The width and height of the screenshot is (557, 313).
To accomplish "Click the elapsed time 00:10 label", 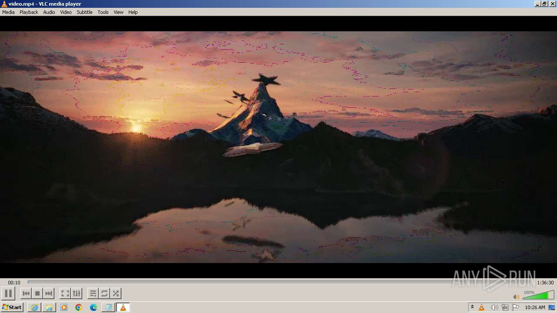I will (14, 283).
